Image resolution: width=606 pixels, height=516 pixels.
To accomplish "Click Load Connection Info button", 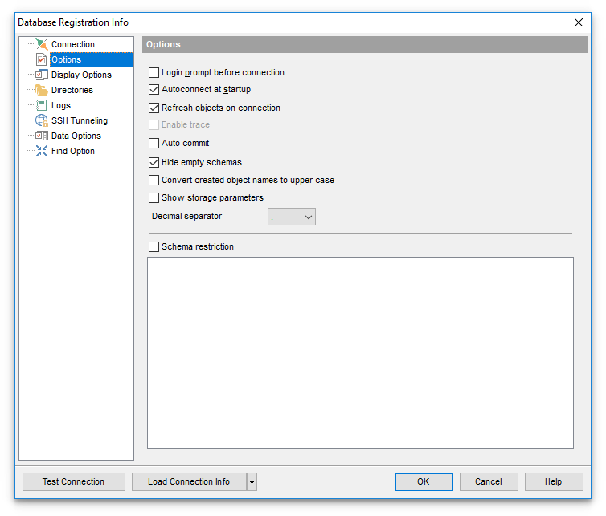I will 189,482.
